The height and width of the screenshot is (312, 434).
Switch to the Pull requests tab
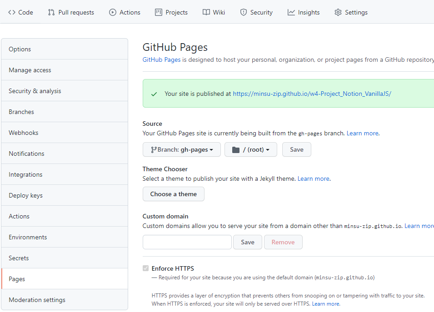(x=71, y=12)
